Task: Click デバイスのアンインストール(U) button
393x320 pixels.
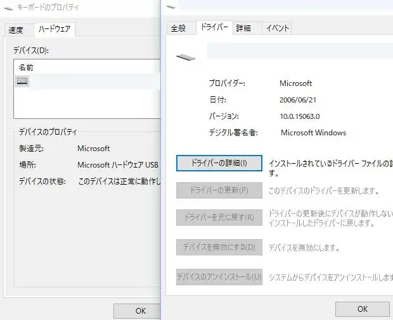Action: pos(219,277)
